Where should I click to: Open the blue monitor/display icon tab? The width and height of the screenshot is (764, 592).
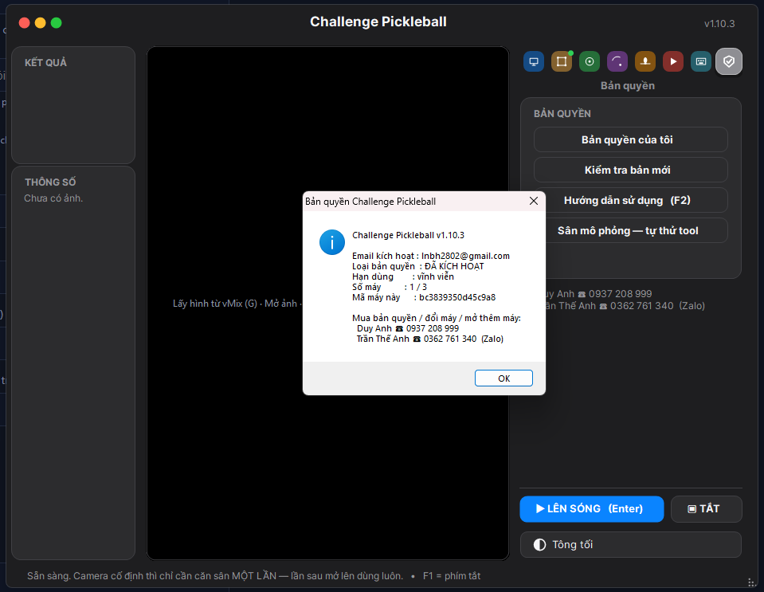point(534,61)
